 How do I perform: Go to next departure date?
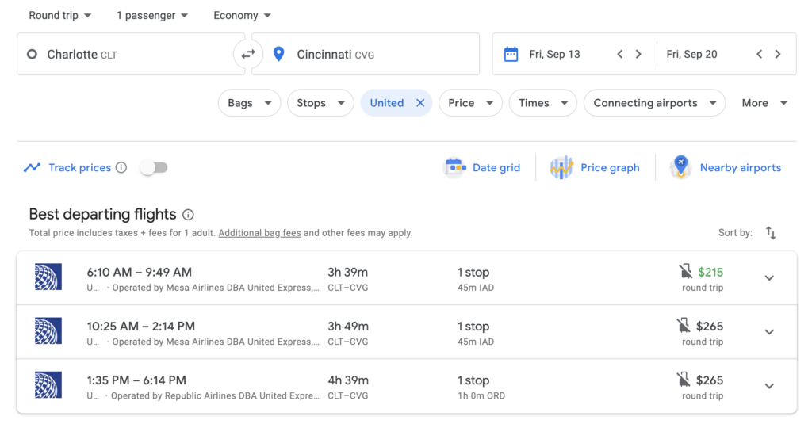click(x=638, y=54)
